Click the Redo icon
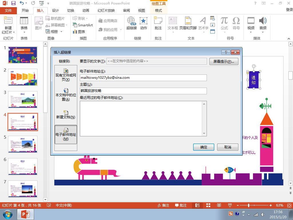This screenshot has height=220, width=293. (x=33, y=3)
